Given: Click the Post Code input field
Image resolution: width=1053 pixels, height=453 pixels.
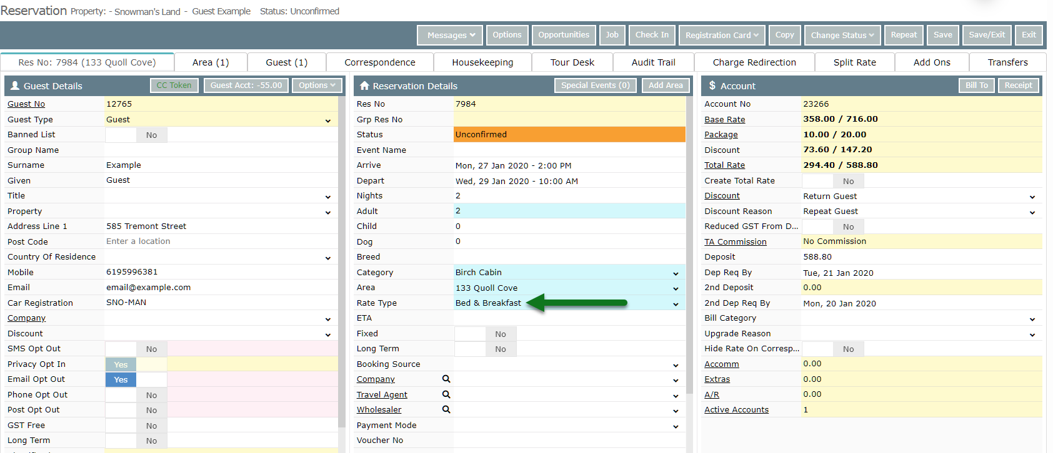Looking at the screenshot, I should tap(221, 241).
